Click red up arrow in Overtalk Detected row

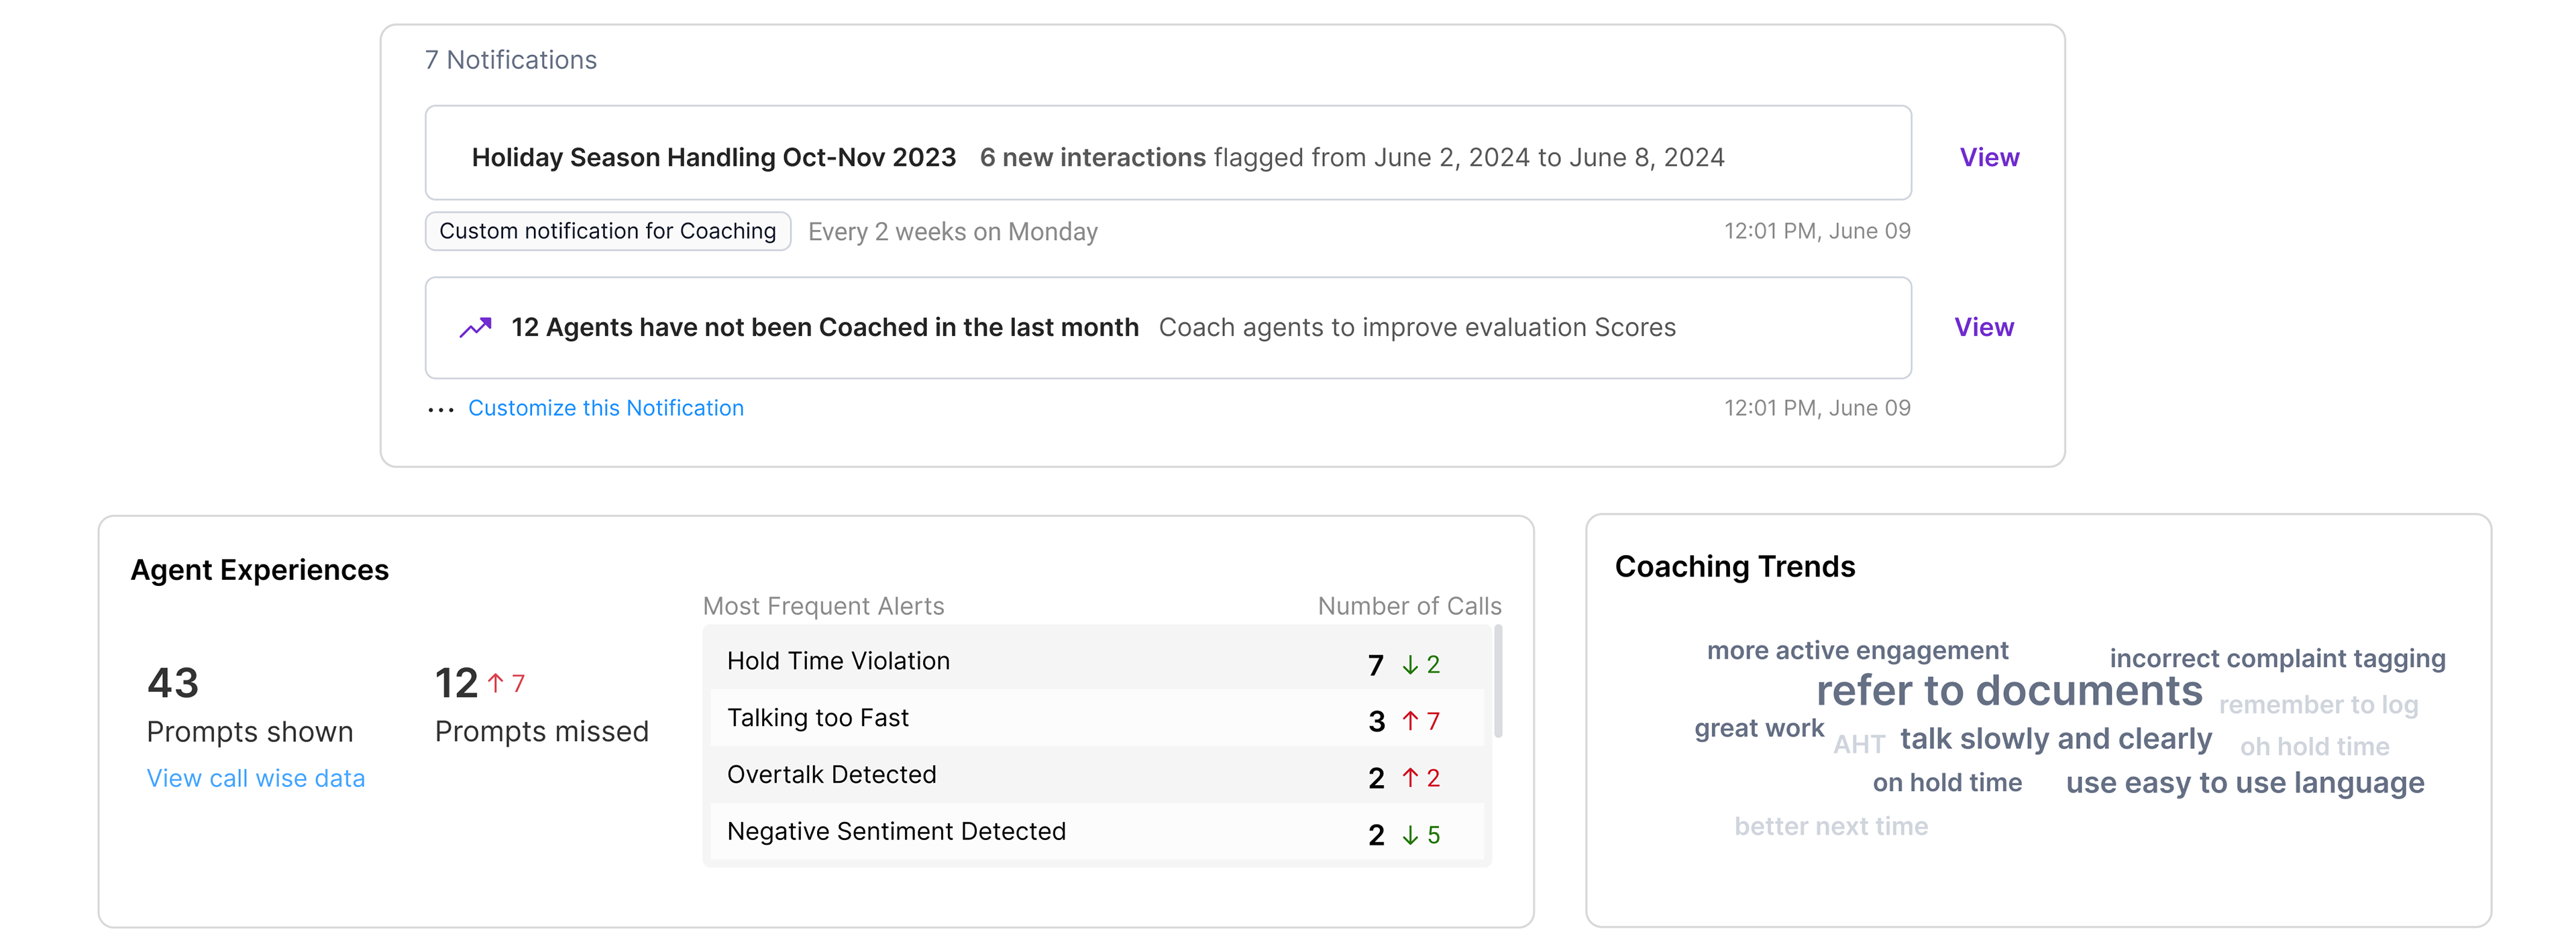(1410, 778)
